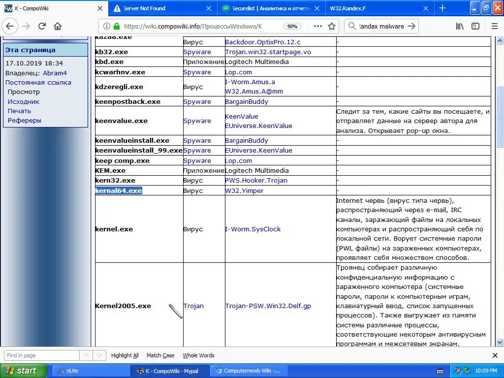Open the W32.Yimper link

(244, 190)
